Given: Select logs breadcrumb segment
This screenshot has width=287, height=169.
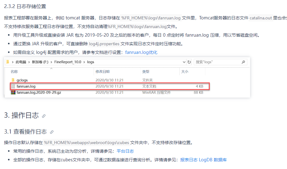Looking at the screenshot, I should click(x=91, y=62).
